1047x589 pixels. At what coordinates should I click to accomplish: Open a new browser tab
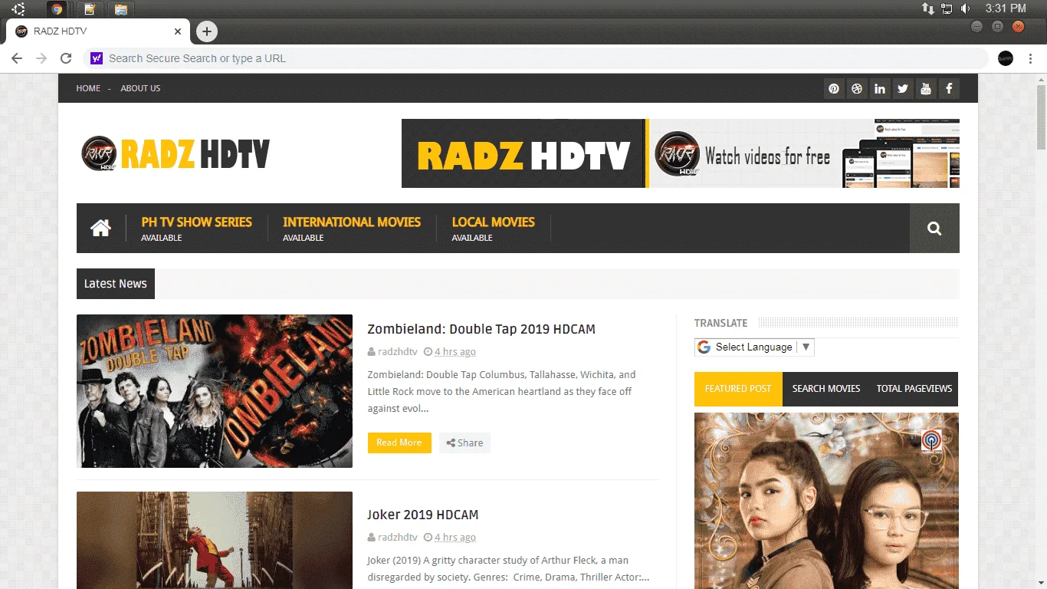(x=207, y=31)
